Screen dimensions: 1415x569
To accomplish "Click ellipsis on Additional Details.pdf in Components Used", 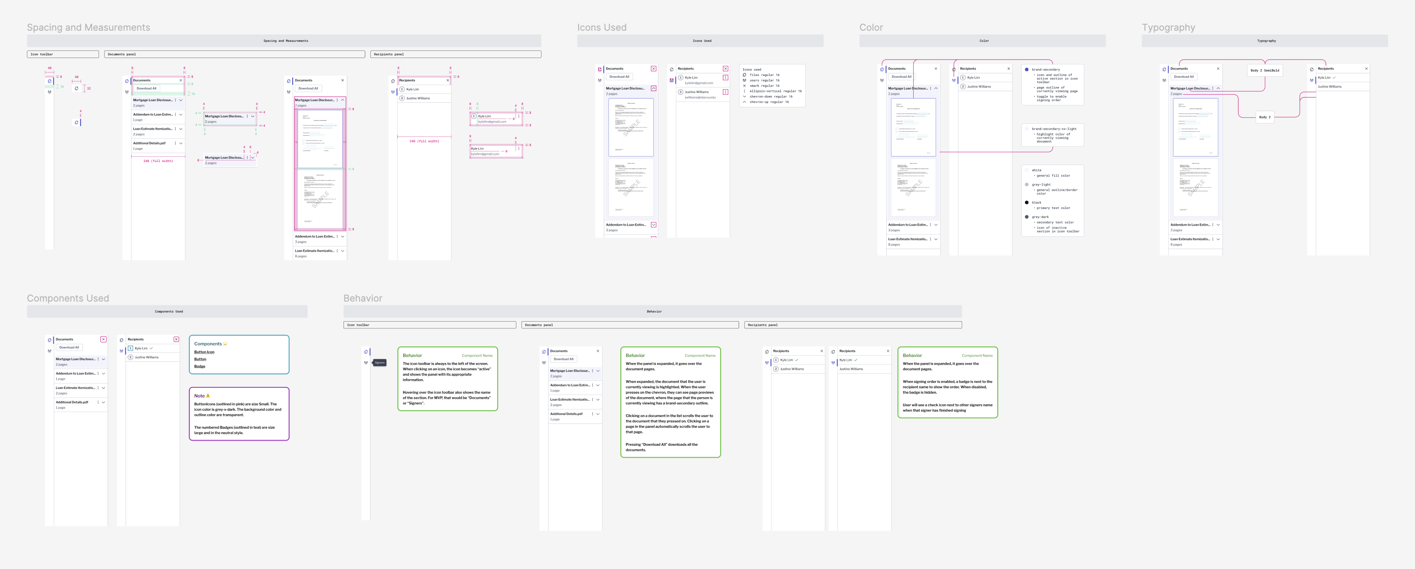I will coord(98,402).
